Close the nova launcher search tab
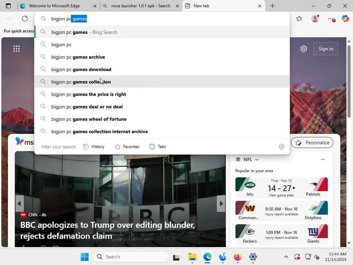The height and width of the screenshot is (265, 353). (178, 6)
